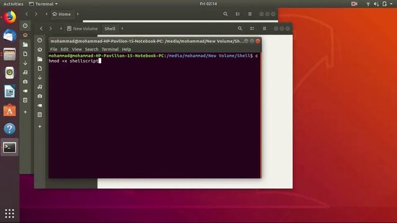Open the File menu in the terminal
Viewport: 397px width, 223px height.
[x=54, y=50]
